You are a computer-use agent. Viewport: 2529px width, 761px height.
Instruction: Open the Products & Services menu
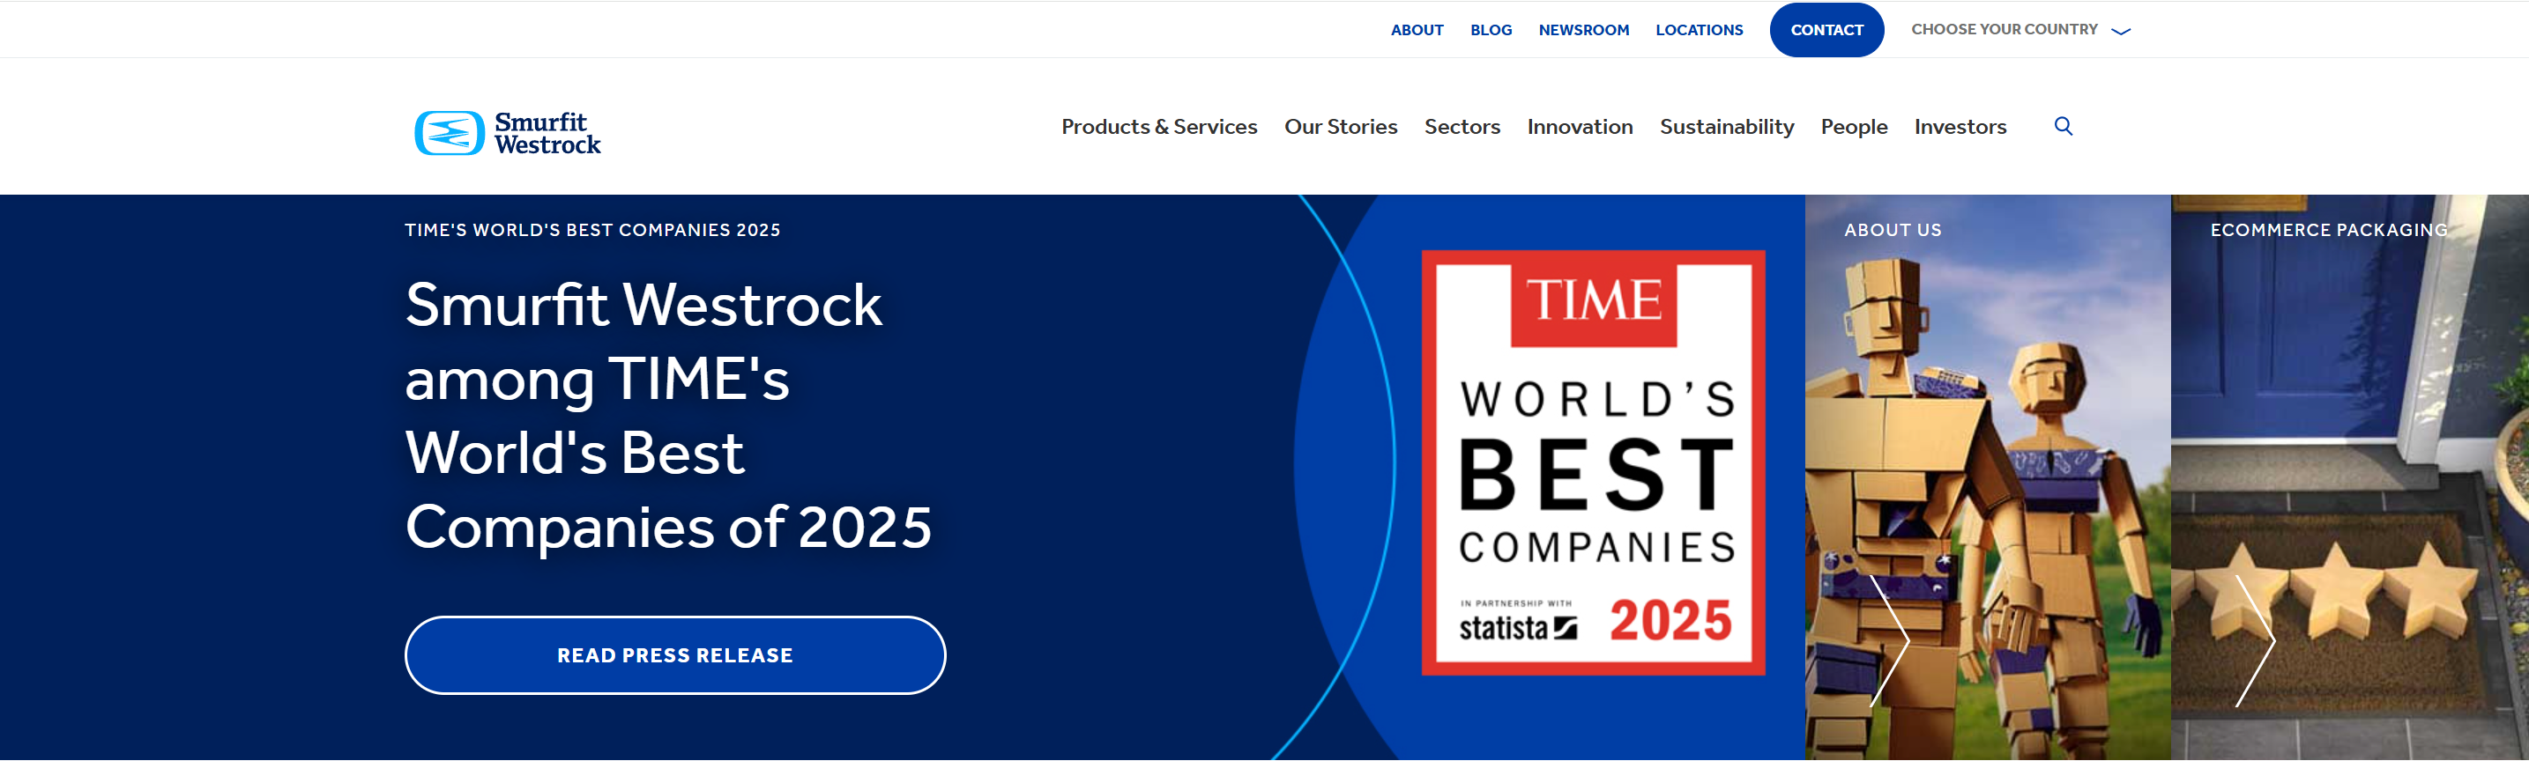click(x=1158, y=127)
